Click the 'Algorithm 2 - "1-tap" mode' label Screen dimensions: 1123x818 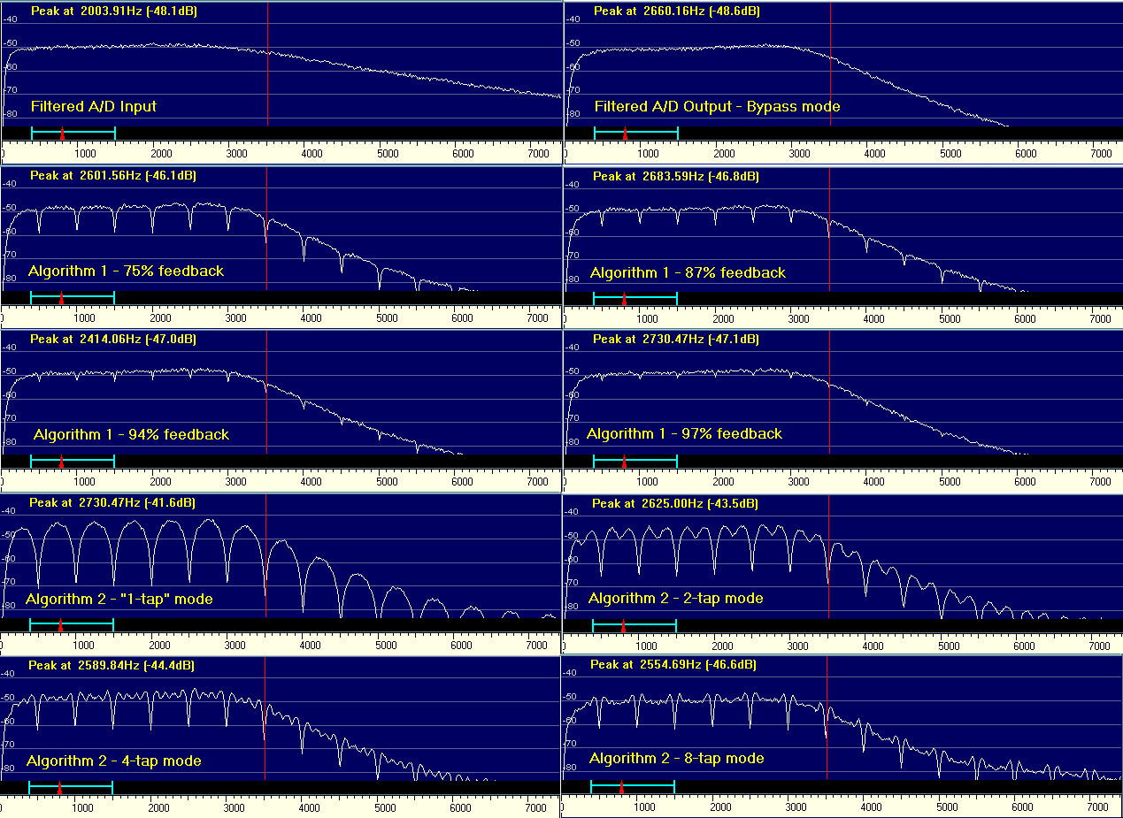tap(119, 599)
